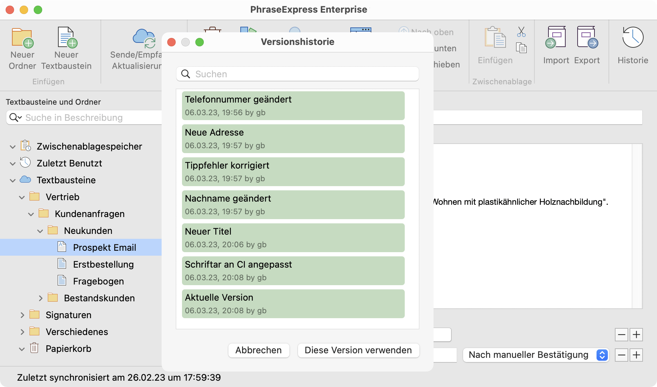The image size is (657, 387).
Task: Click the Zuletzt Benutzt clock icon
Action: pos(25,163)
